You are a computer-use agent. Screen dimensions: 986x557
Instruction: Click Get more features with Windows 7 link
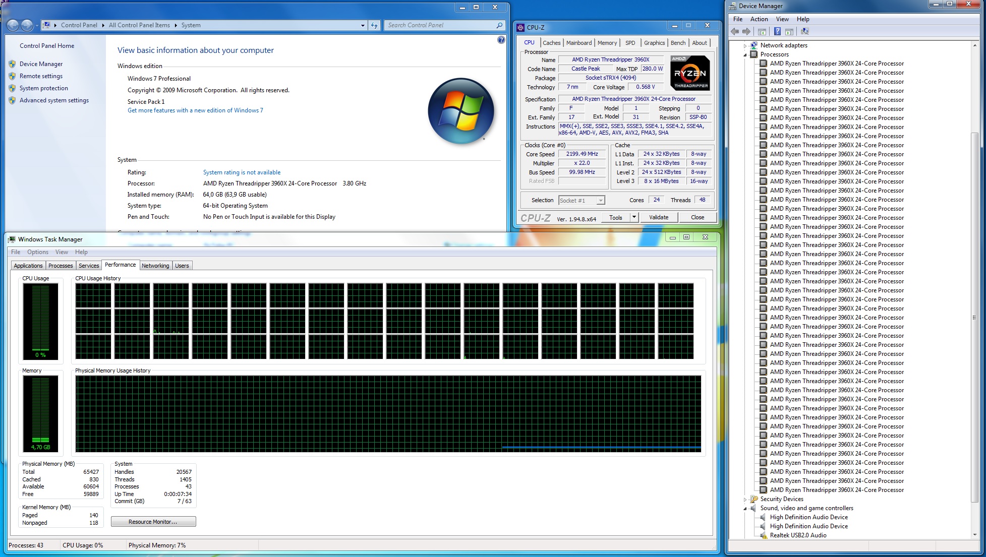(195, 110)
